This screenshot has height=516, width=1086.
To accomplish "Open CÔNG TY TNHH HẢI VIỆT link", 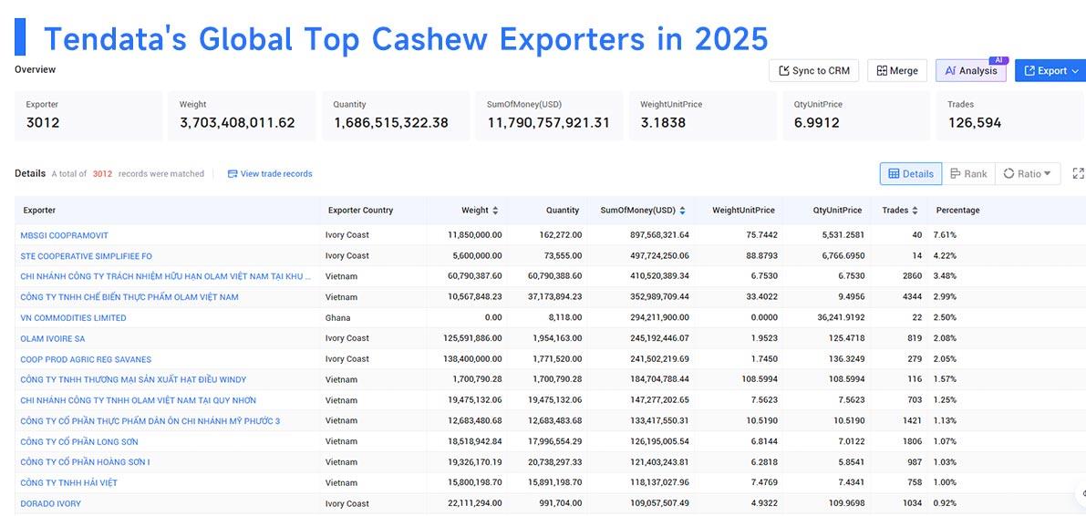I will tap(68, 483).
